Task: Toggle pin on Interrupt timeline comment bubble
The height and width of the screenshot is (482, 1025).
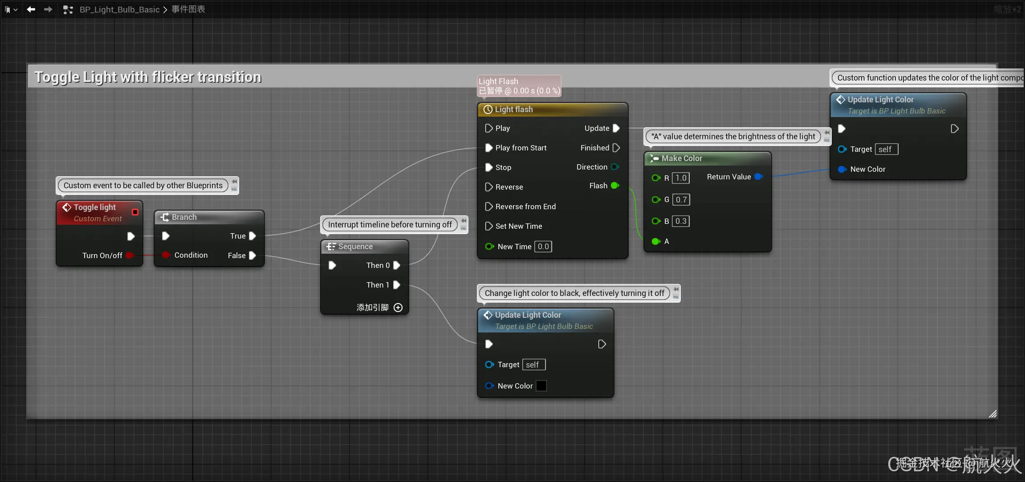Action: click(x=464, y=221)
